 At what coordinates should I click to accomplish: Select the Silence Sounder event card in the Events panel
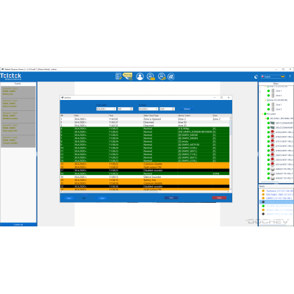18,104
